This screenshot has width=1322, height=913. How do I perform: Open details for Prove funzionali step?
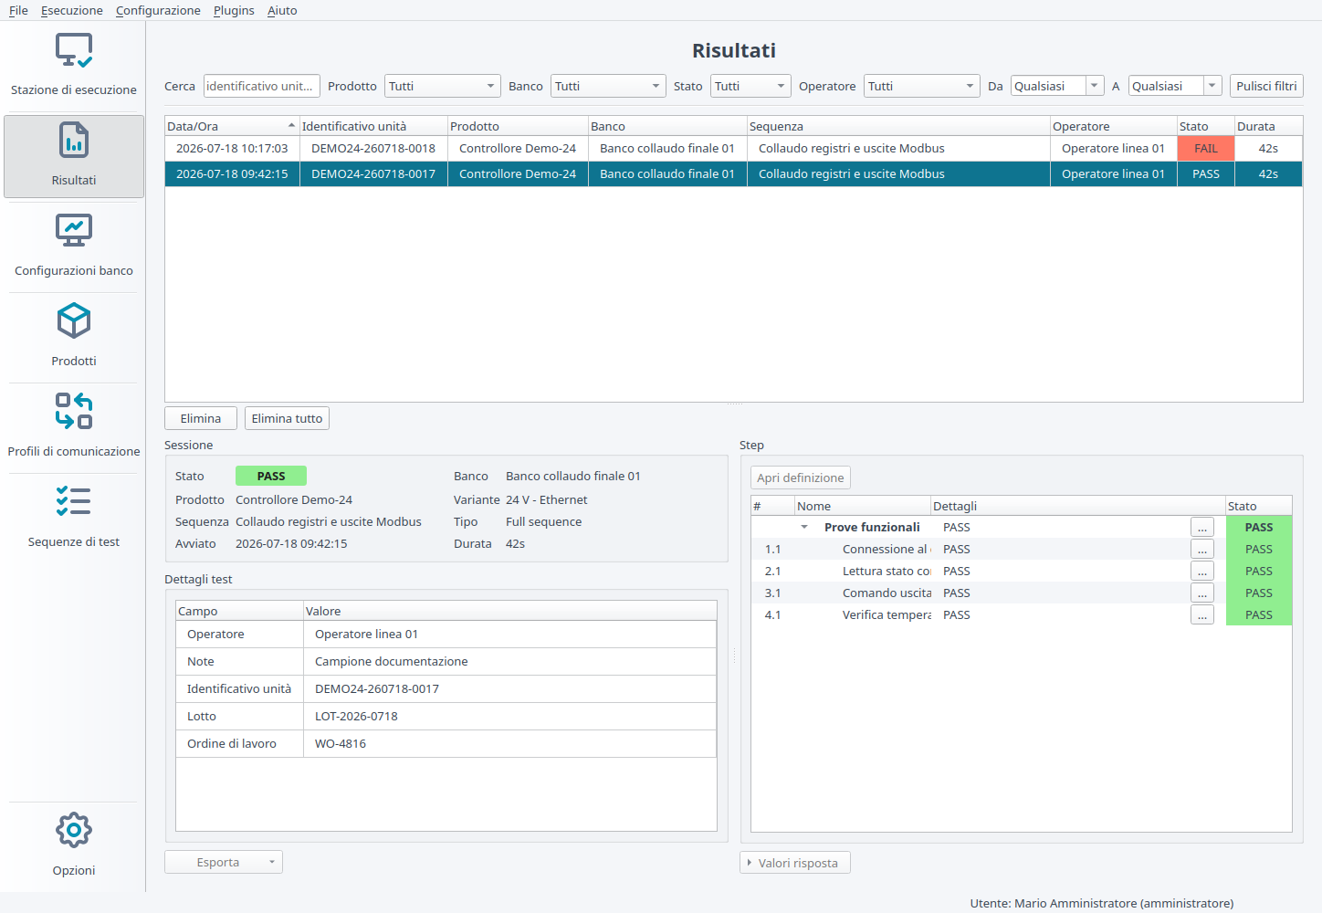pos(1202,527)
